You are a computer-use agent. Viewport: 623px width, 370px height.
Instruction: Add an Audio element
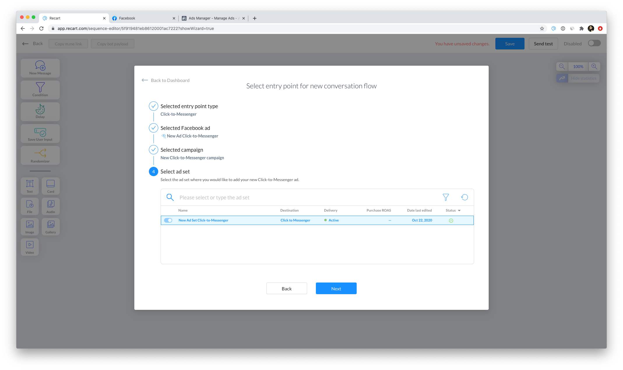point(51,206)
